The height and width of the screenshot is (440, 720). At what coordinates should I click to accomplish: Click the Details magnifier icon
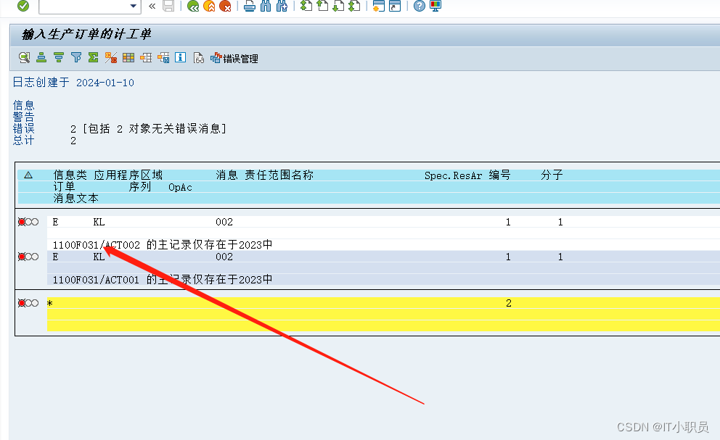(x=24, y=57)
